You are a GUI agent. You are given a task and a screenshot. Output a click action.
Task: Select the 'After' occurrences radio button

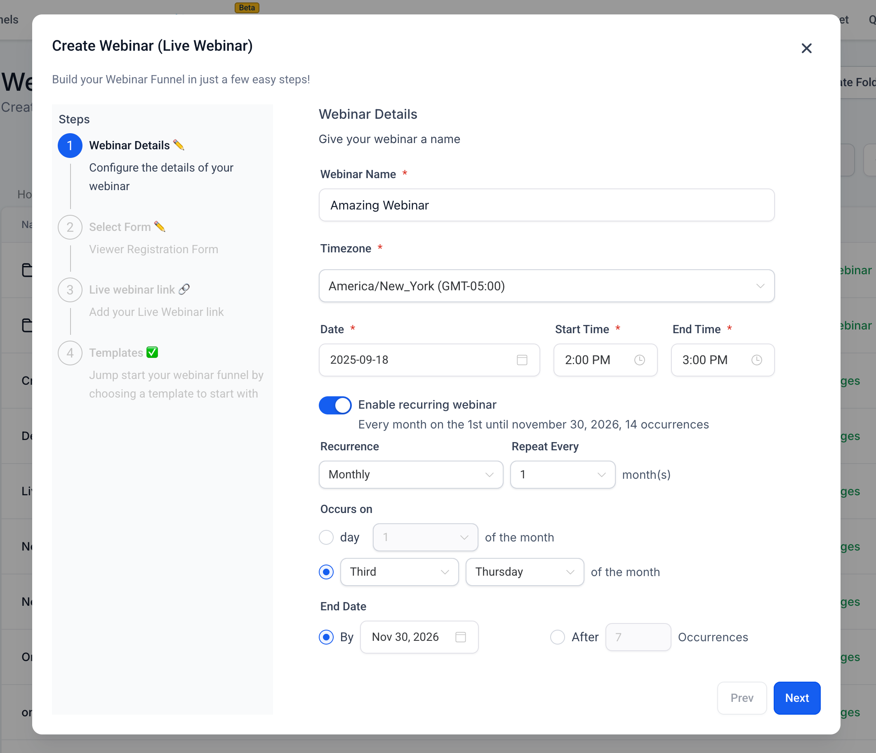[x=558, y=637]
